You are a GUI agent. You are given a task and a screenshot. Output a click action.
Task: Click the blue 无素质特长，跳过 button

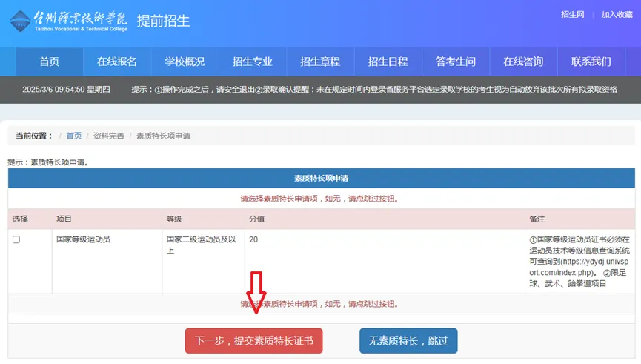click(408, 341)
